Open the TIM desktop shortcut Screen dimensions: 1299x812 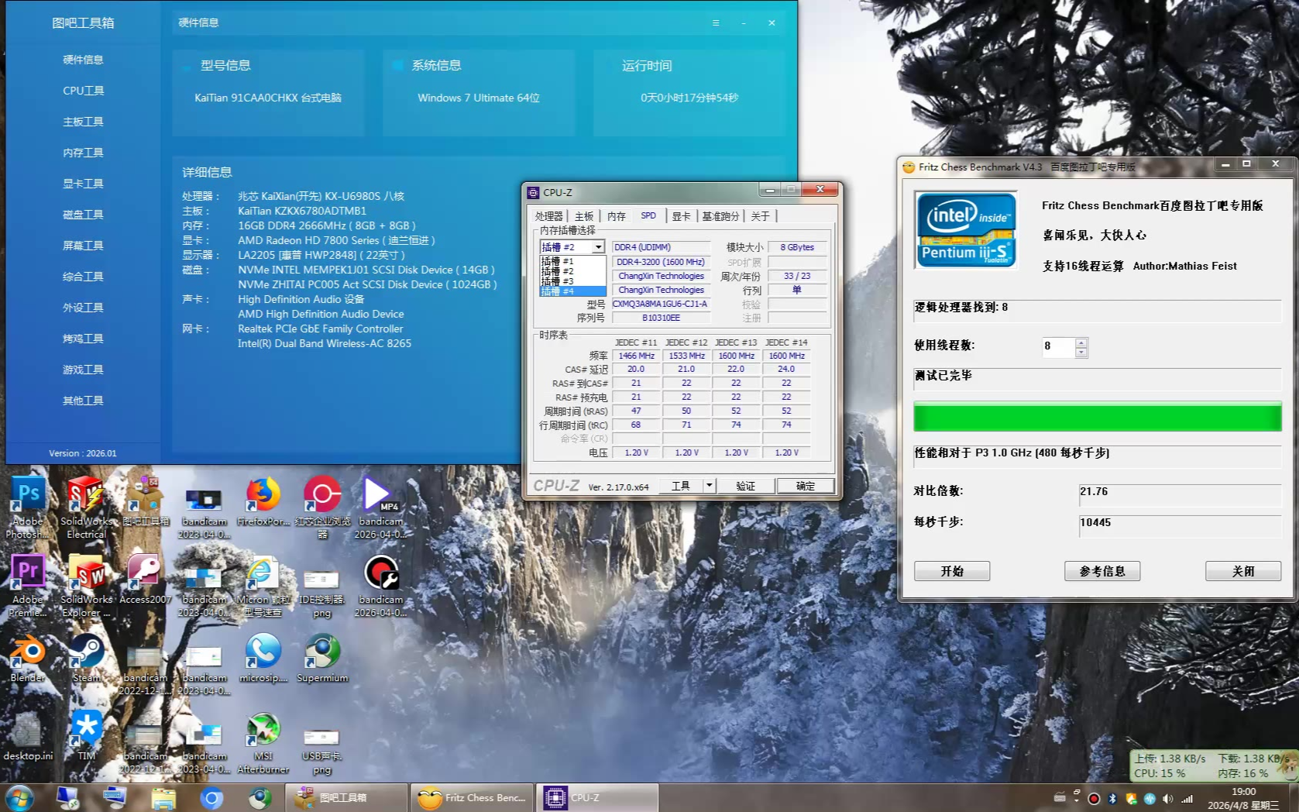tap(86, 733)
